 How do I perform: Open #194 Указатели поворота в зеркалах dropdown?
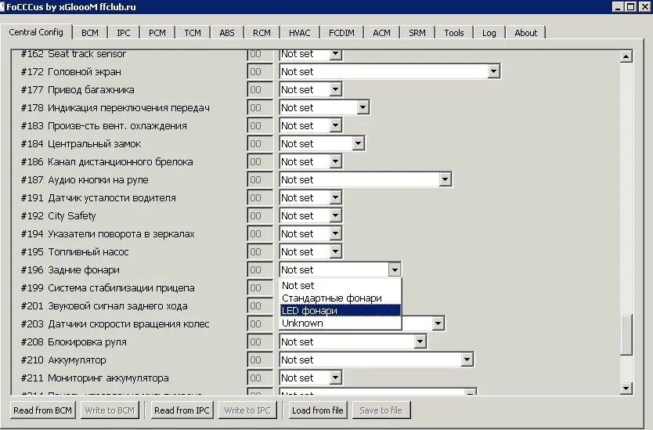tap(336, 233)
